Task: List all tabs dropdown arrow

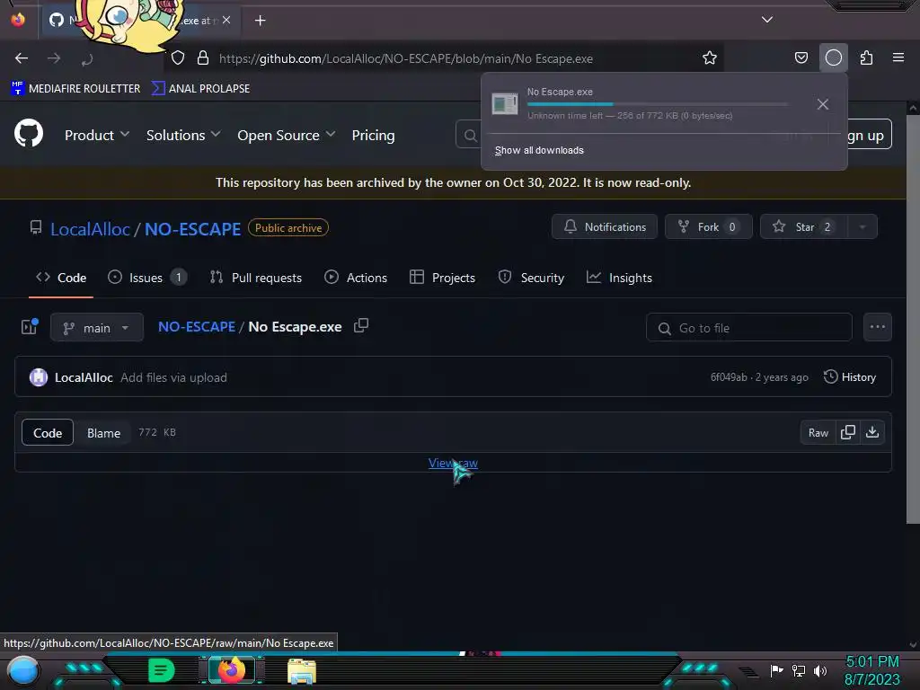Action: (767, 20)
